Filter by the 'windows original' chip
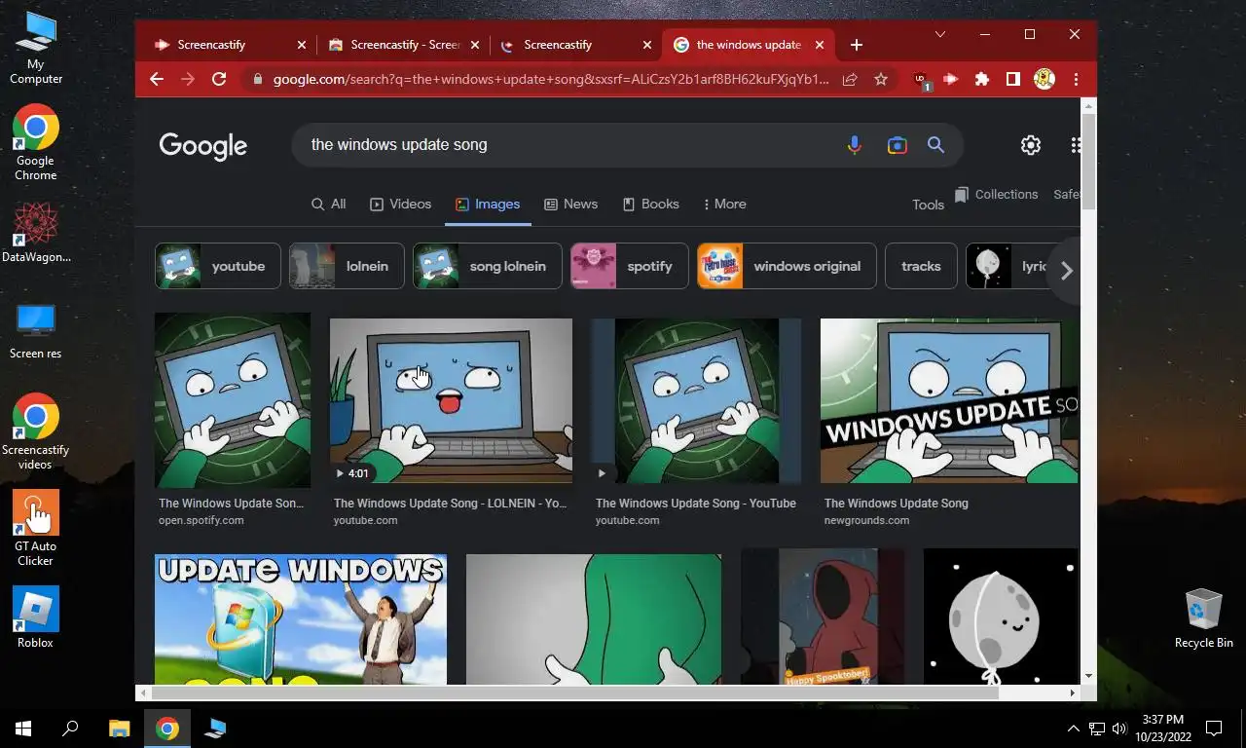 (x=787, y=266)
